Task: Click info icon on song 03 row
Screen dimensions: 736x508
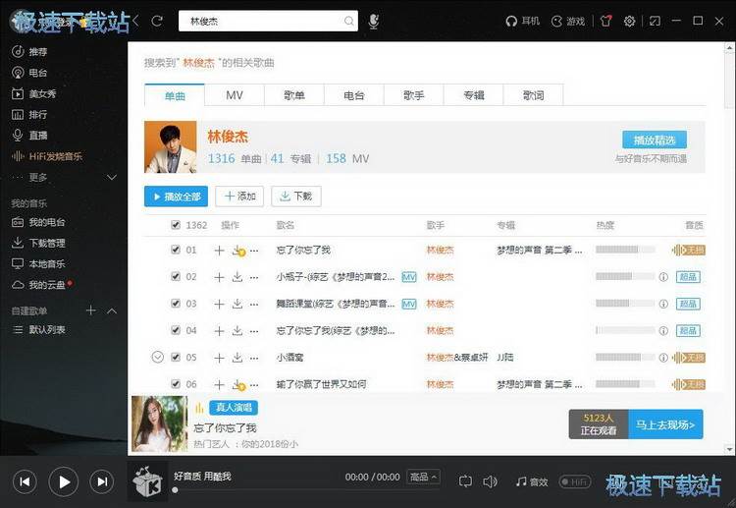Action: click(663, 304)
